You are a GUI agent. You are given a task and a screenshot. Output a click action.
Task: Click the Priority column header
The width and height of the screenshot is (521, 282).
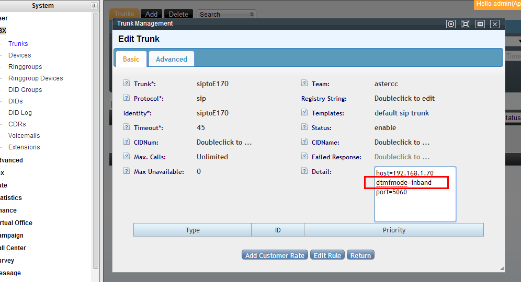(x=393, y=230)
